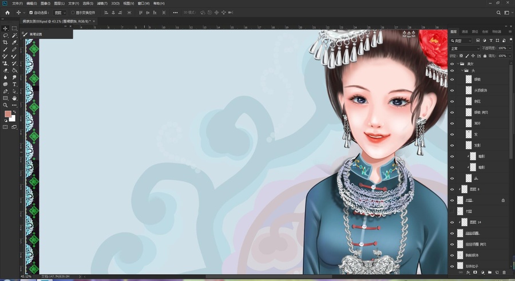Image resolution: width=515 pixels, height=281 pixels.
Task: Toggle the 自动选择 auto-select checkbox
Action: [x=31, y=13]
